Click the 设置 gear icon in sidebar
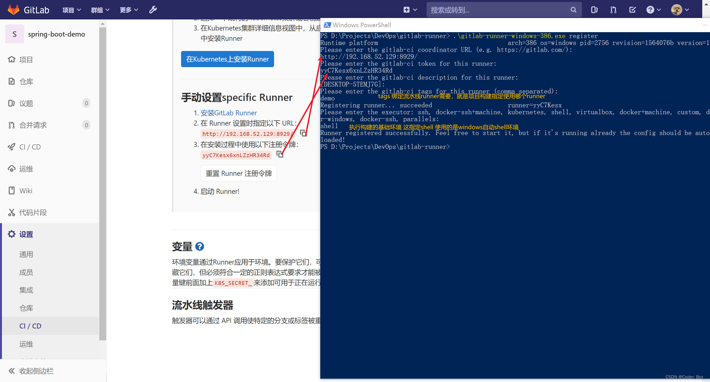 (12, 234)
